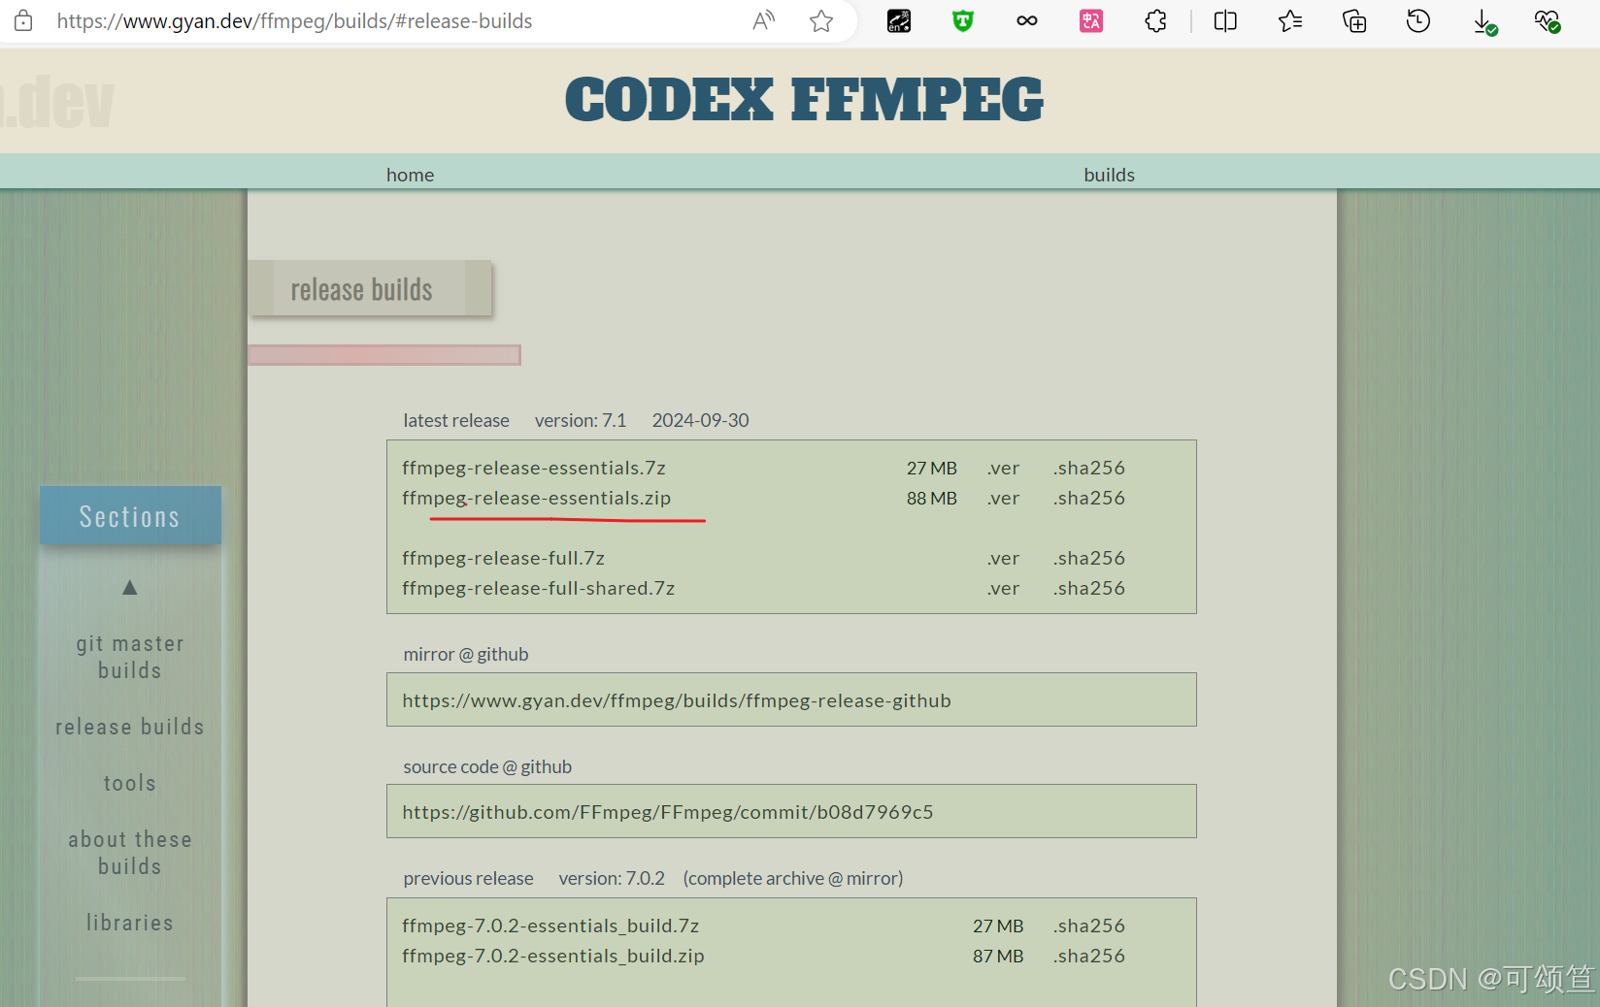Download ffmpeg-release-full.7z

pyautogui.click(x=504, y=558)
